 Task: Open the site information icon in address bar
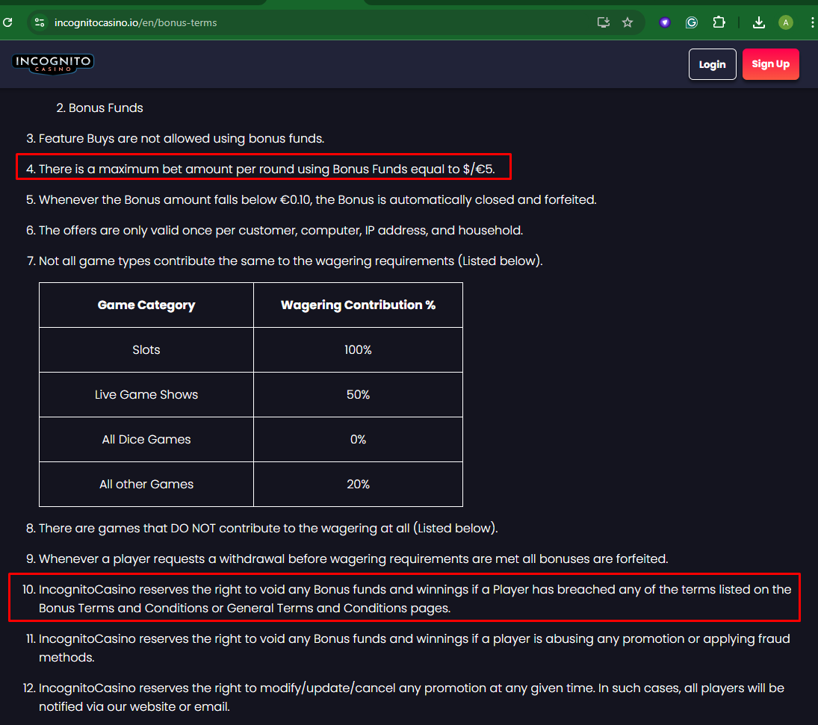point(40,22)
